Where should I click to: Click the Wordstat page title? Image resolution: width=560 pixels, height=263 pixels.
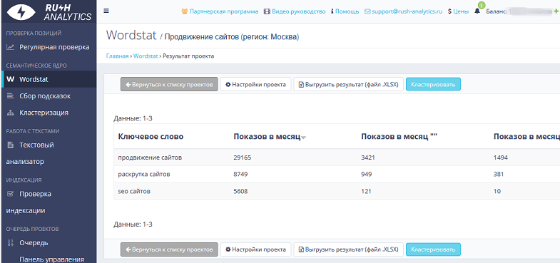tap(131, 36)
